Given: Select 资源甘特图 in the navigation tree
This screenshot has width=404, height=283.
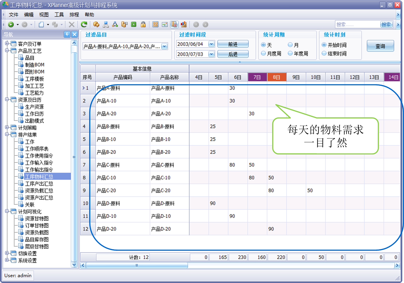Looking at the screenshot, I should click(x=37, y=218).
